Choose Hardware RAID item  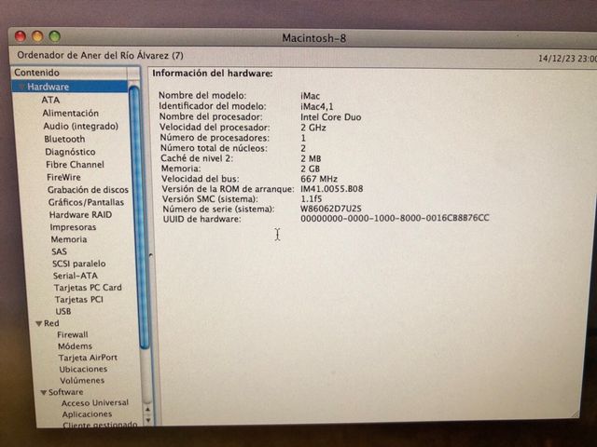click(80, 215)
